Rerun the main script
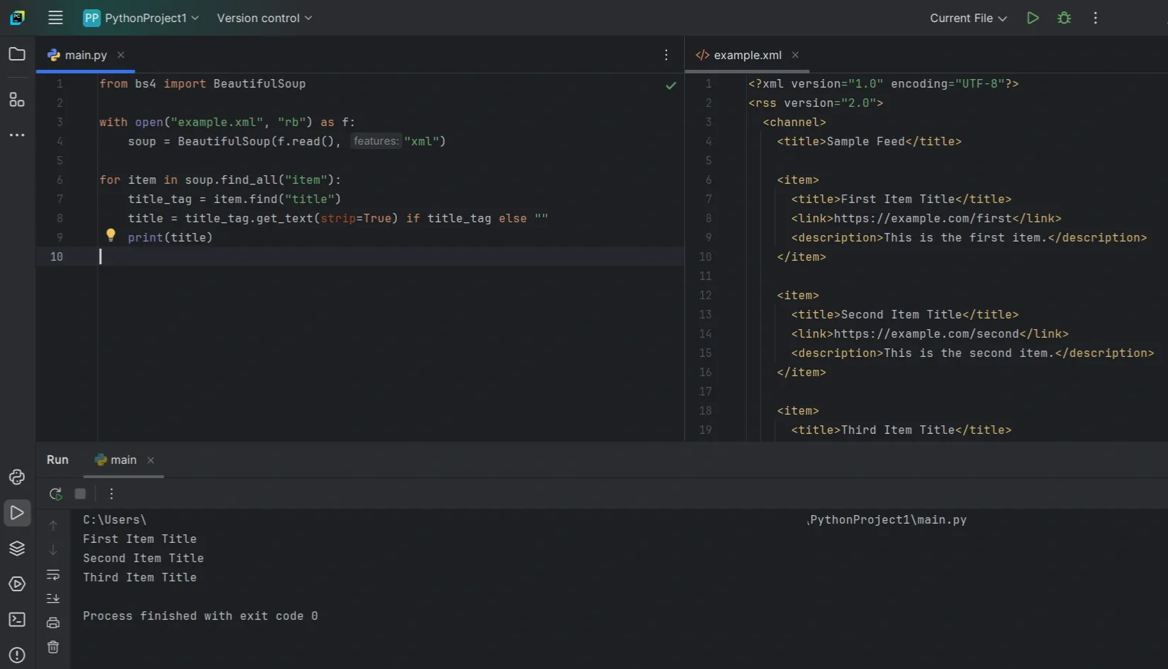 56,494
